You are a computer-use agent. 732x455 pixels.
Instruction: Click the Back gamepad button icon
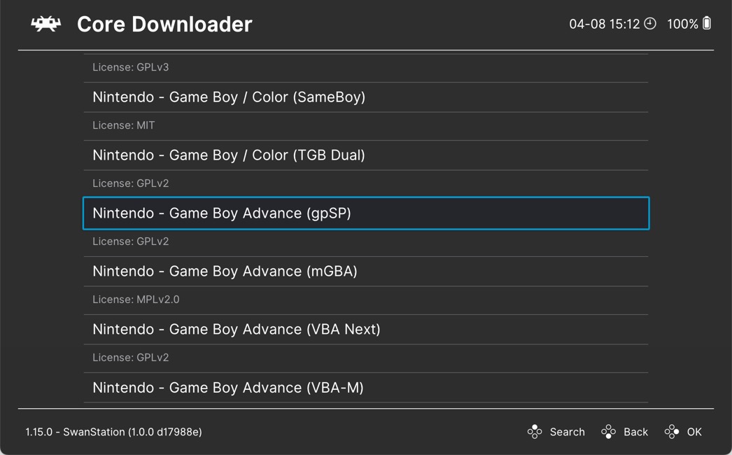pos(608,432)
